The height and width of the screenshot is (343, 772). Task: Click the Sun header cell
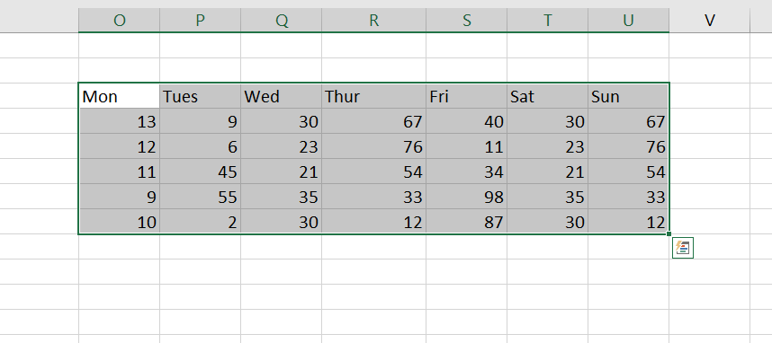click(628, 96)
